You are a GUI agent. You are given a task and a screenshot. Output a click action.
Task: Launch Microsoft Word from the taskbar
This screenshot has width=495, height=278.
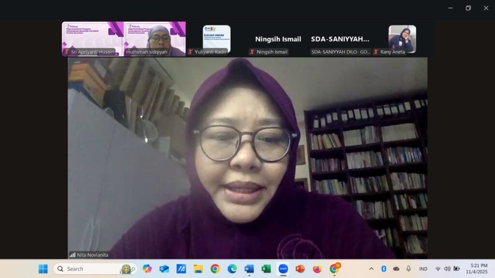[249, 269]
